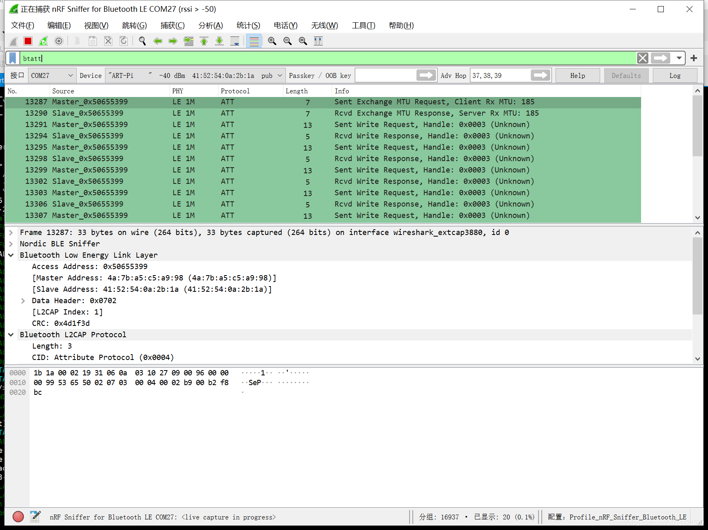Click packet list vertical scrollbar thumb
The width and height of the screenshot is (708, 530).
tap(697, 126)
